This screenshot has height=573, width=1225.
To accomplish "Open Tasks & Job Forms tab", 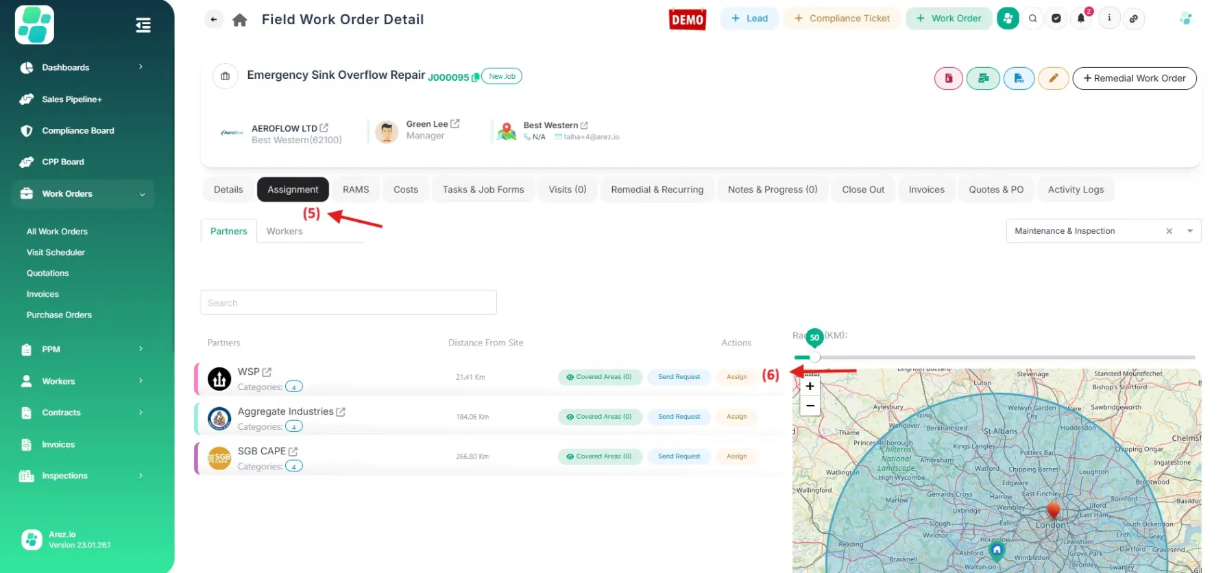I will pos(483,190).
